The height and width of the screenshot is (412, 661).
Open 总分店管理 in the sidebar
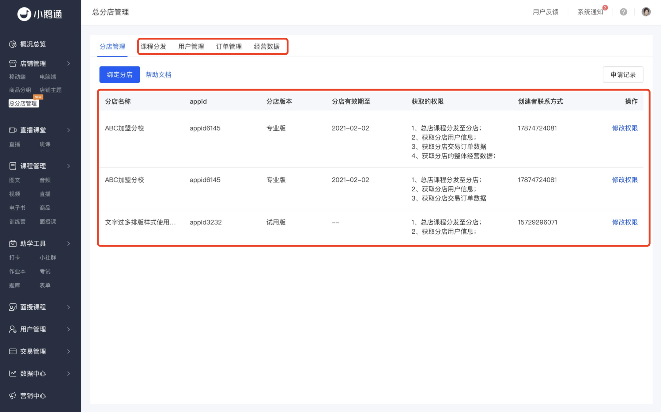coord(23,103)
